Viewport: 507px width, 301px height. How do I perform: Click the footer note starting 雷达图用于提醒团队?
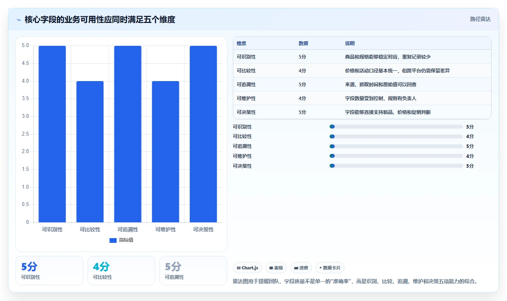pyautogui.click(x=356, y=282)
